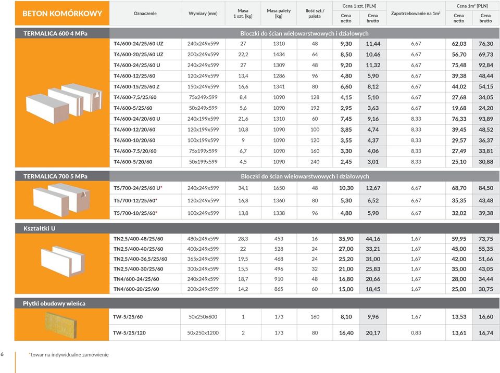
Task: Click dimensions 50x250x1200
Action: pyautogui.click(x=203, y=333)
